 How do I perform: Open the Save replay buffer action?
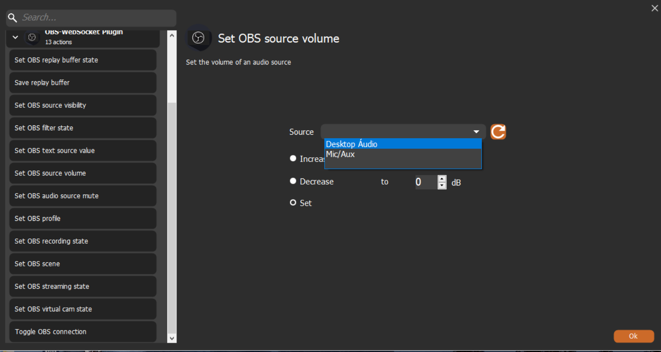82,83
